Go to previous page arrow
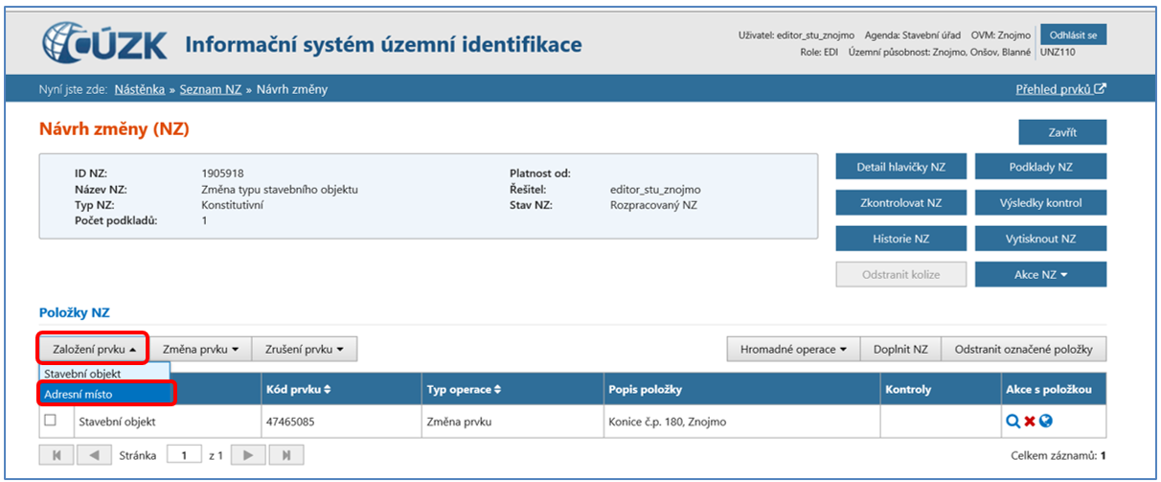 click(93, 455)
